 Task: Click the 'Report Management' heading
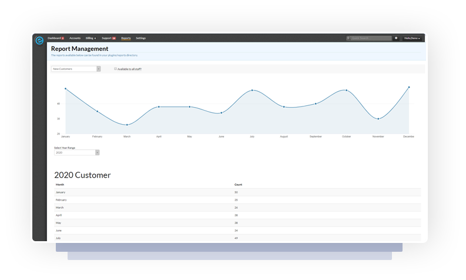tap(80, 48)
